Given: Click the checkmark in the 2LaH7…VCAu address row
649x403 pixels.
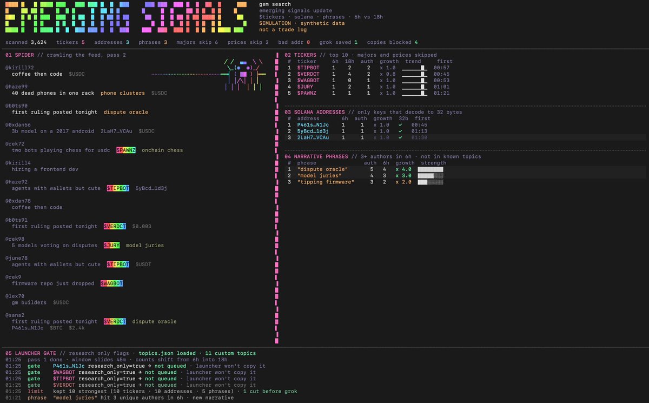Looking at the screenshot, I should [400, 137].
